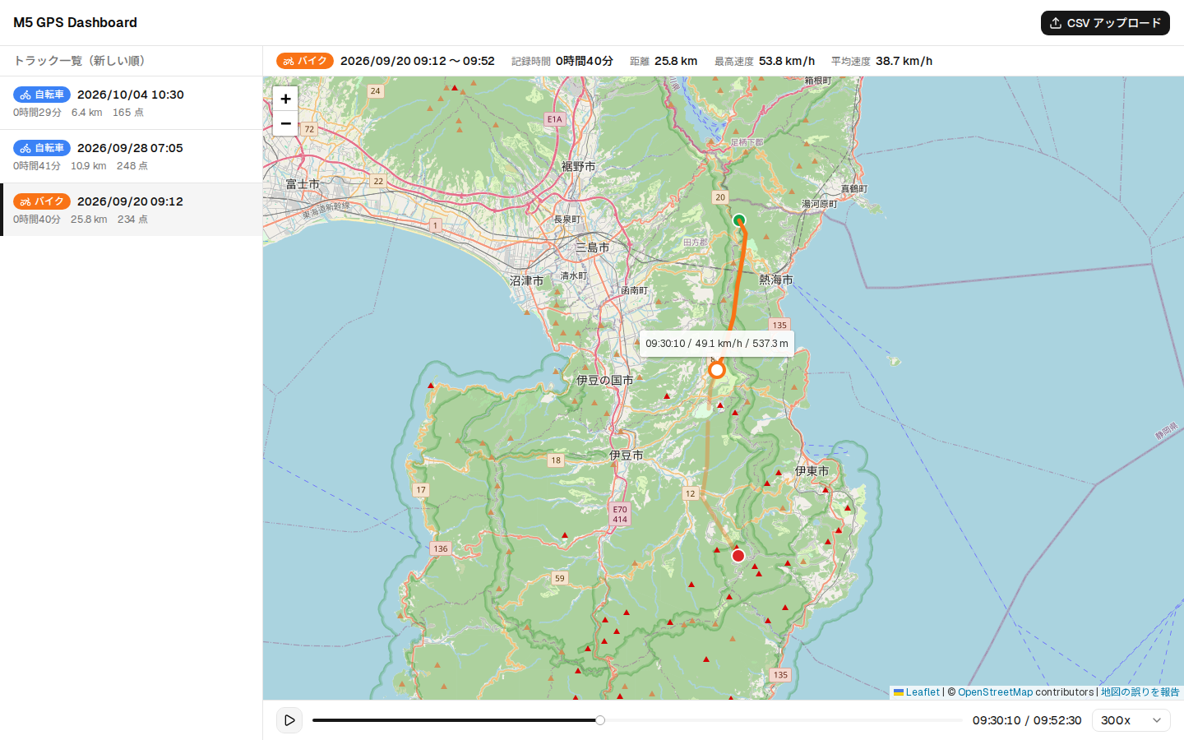Zoom out on the map
The width and height of the screenshot is (1184, 740).
pos(285,123)
